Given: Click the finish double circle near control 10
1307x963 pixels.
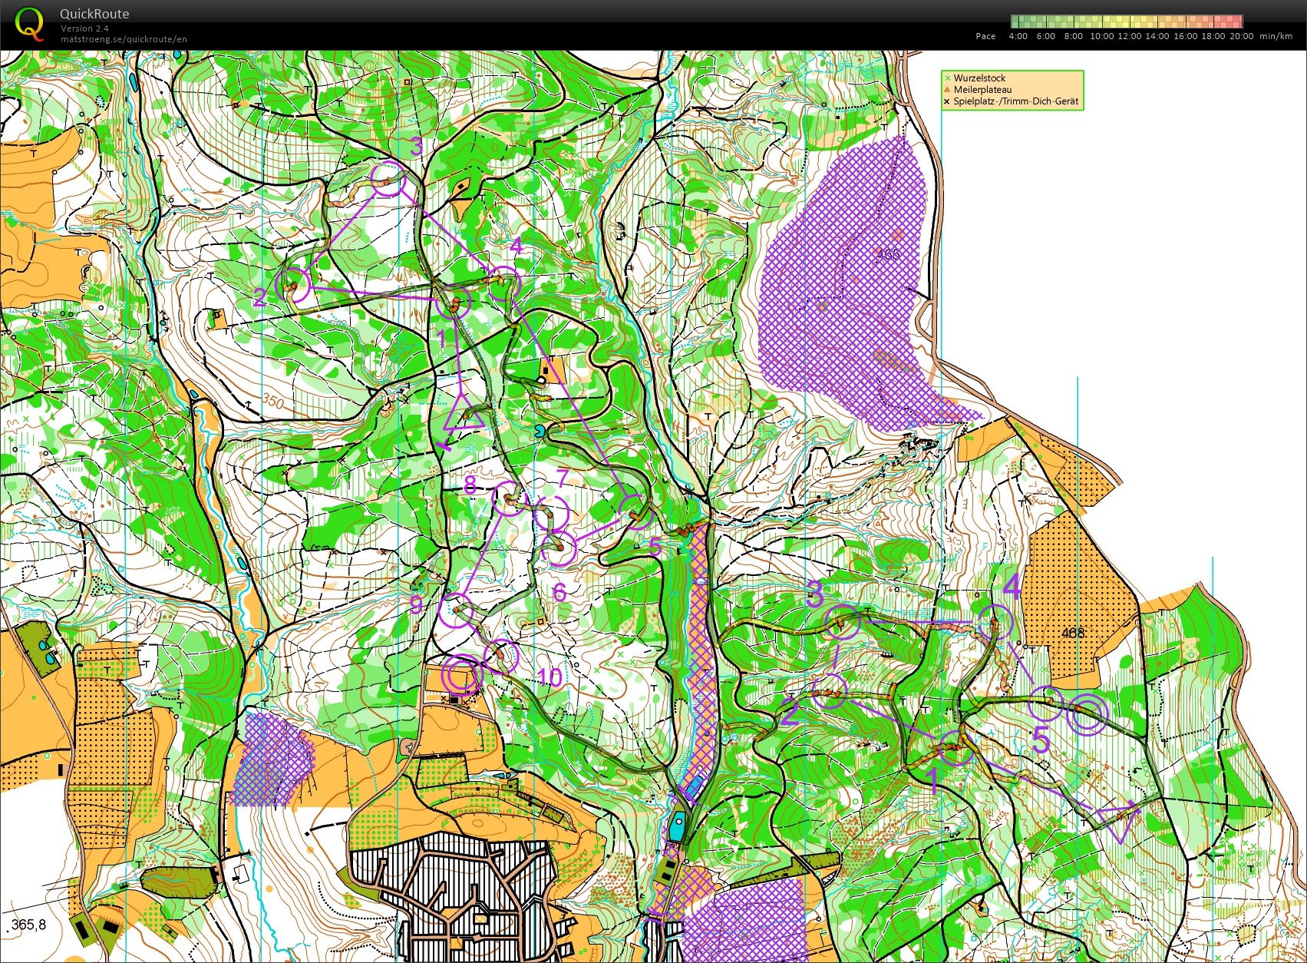Looking at the screenshot, I should point(460,677).
